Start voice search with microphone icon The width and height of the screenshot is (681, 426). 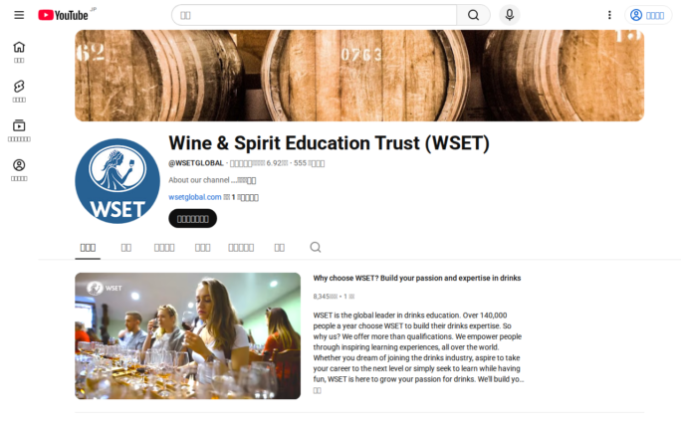(510, 15)
